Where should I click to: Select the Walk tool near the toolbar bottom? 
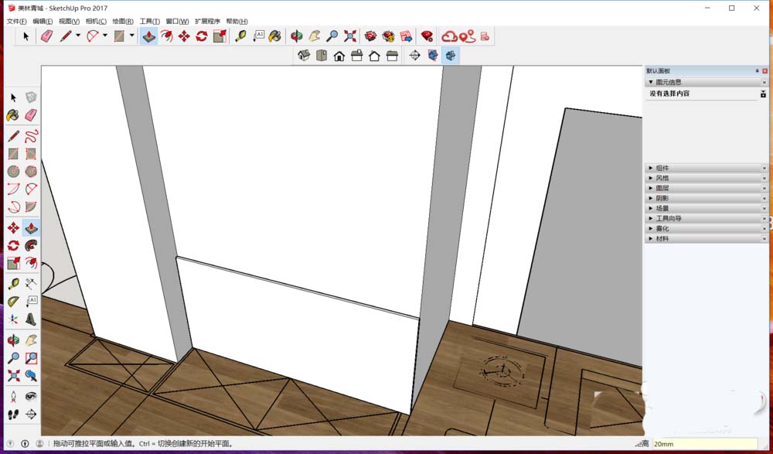[12, 415]
